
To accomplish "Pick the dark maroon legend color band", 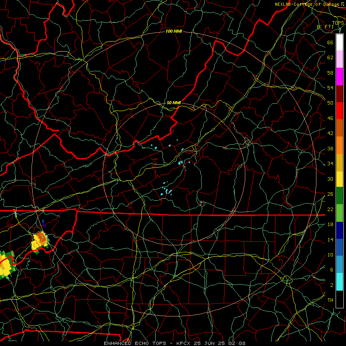I will click(x=339, y=93).
